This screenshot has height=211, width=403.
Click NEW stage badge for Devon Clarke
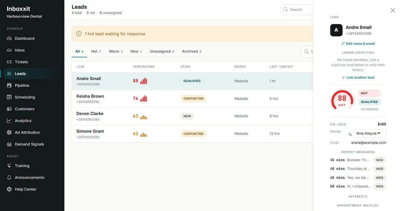(187, 116)
